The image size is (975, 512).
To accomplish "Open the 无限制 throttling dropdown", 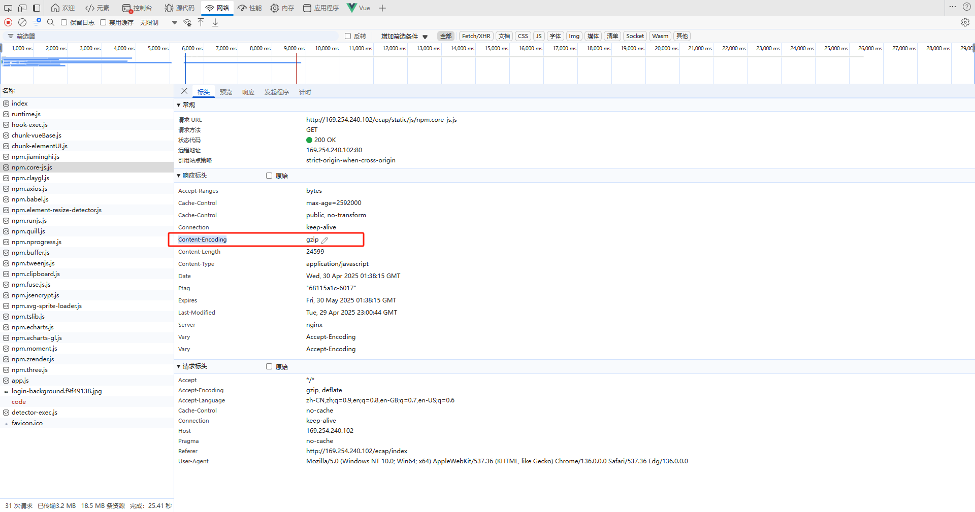I will click(x=159, y=22).
